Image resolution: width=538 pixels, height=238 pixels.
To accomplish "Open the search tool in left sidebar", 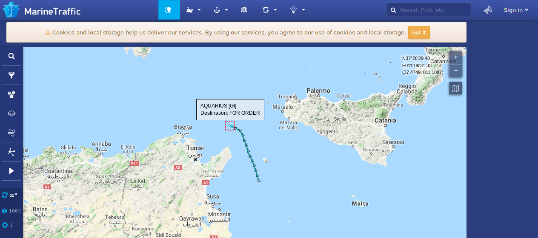I will click(x=11, y=56).
